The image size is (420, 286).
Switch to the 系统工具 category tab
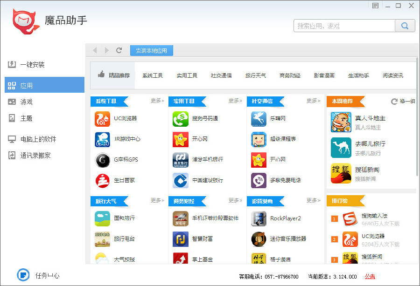pos(153,75)
